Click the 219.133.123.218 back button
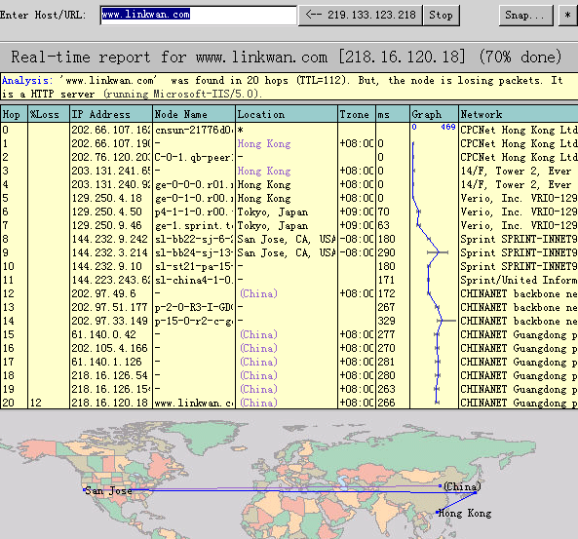 [360, 16]
